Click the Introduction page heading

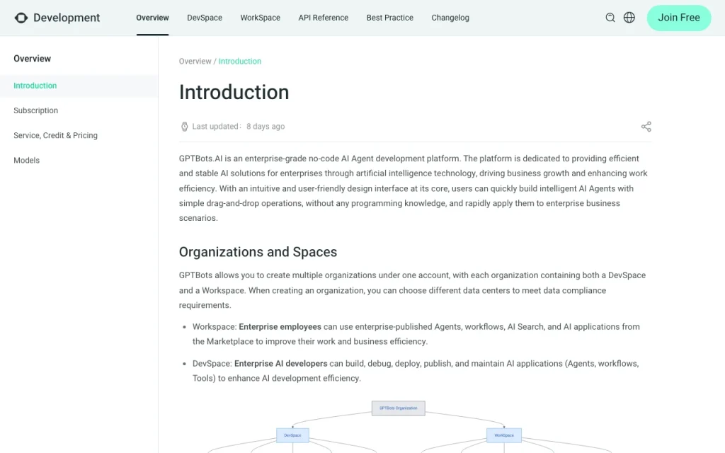234,92
